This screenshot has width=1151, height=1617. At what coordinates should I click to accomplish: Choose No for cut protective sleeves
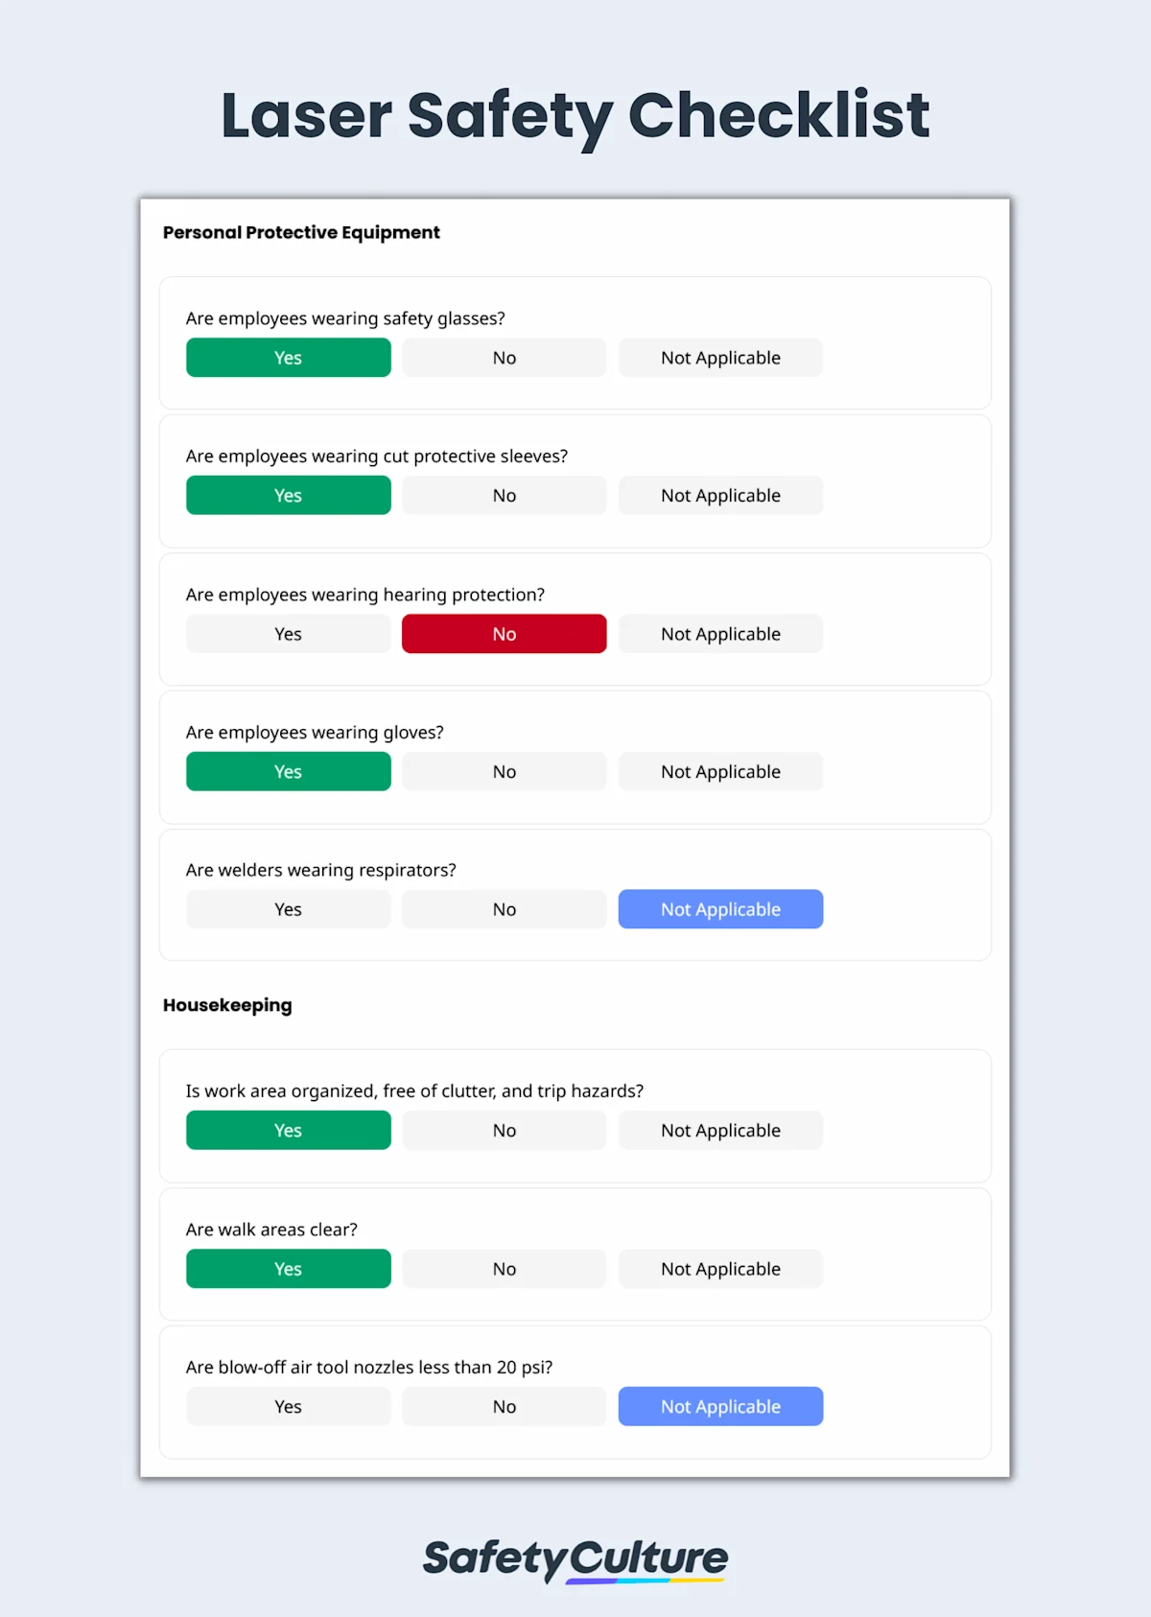(x=504, y=496)
